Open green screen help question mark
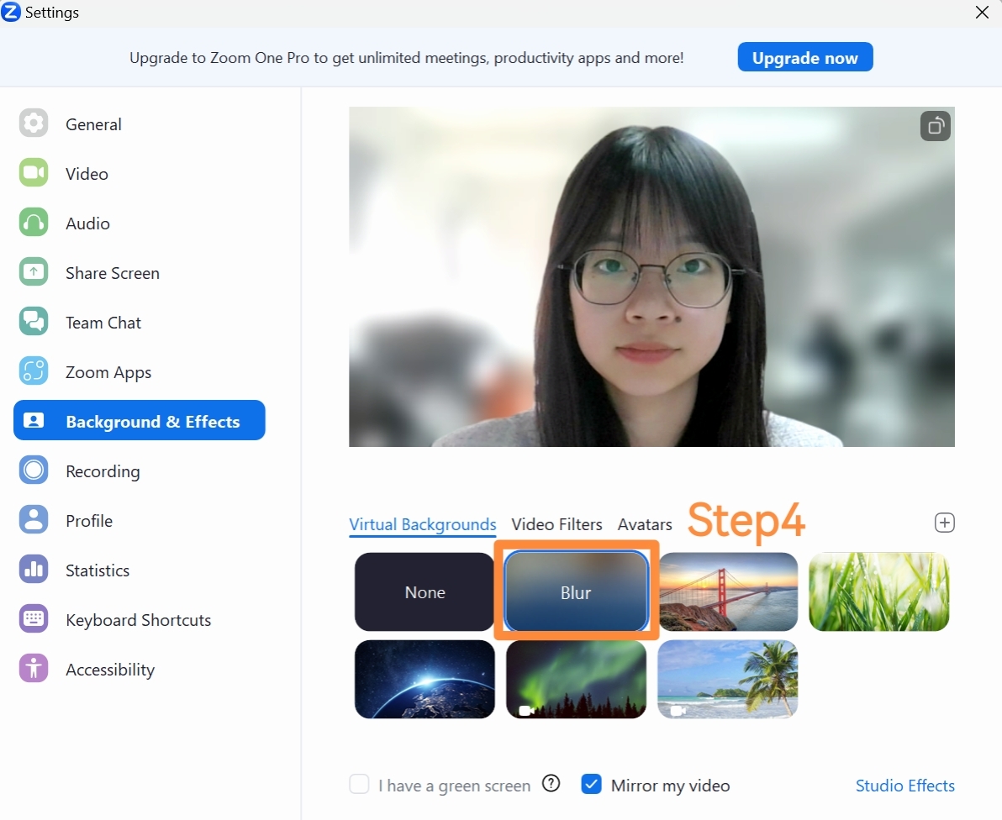This screenshot has height=820, width=1002. coord(551,783)
